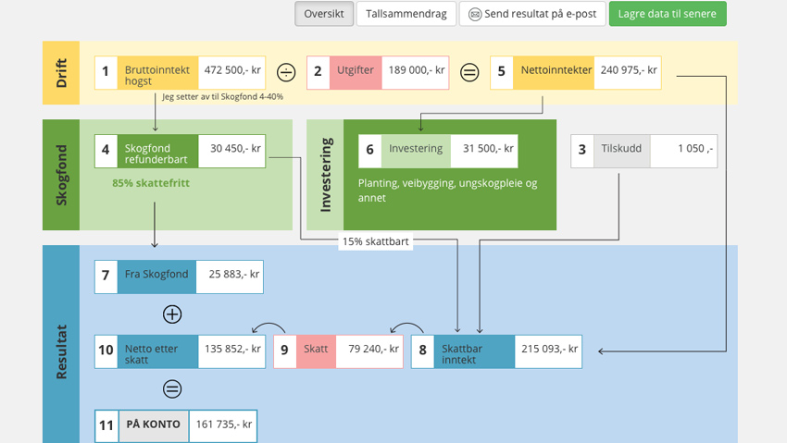The width and height of the screenshot is (787, 443).
Task: Click Lagre data til senere button
Action: click(668, 15)
